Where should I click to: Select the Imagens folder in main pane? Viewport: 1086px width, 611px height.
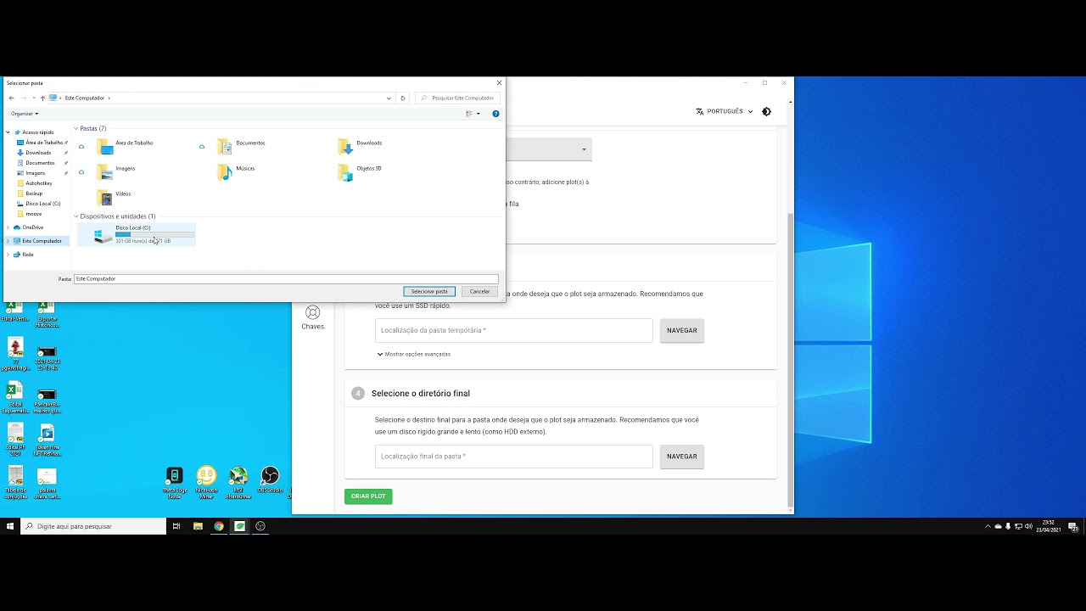(x=116, y=172)
